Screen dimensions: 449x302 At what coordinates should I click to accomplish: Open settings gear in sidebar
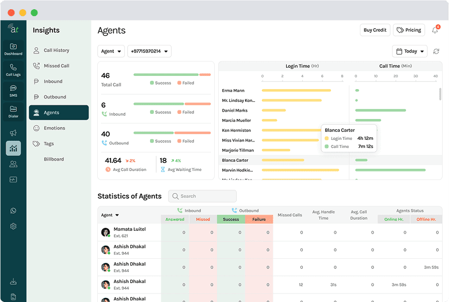13,226
